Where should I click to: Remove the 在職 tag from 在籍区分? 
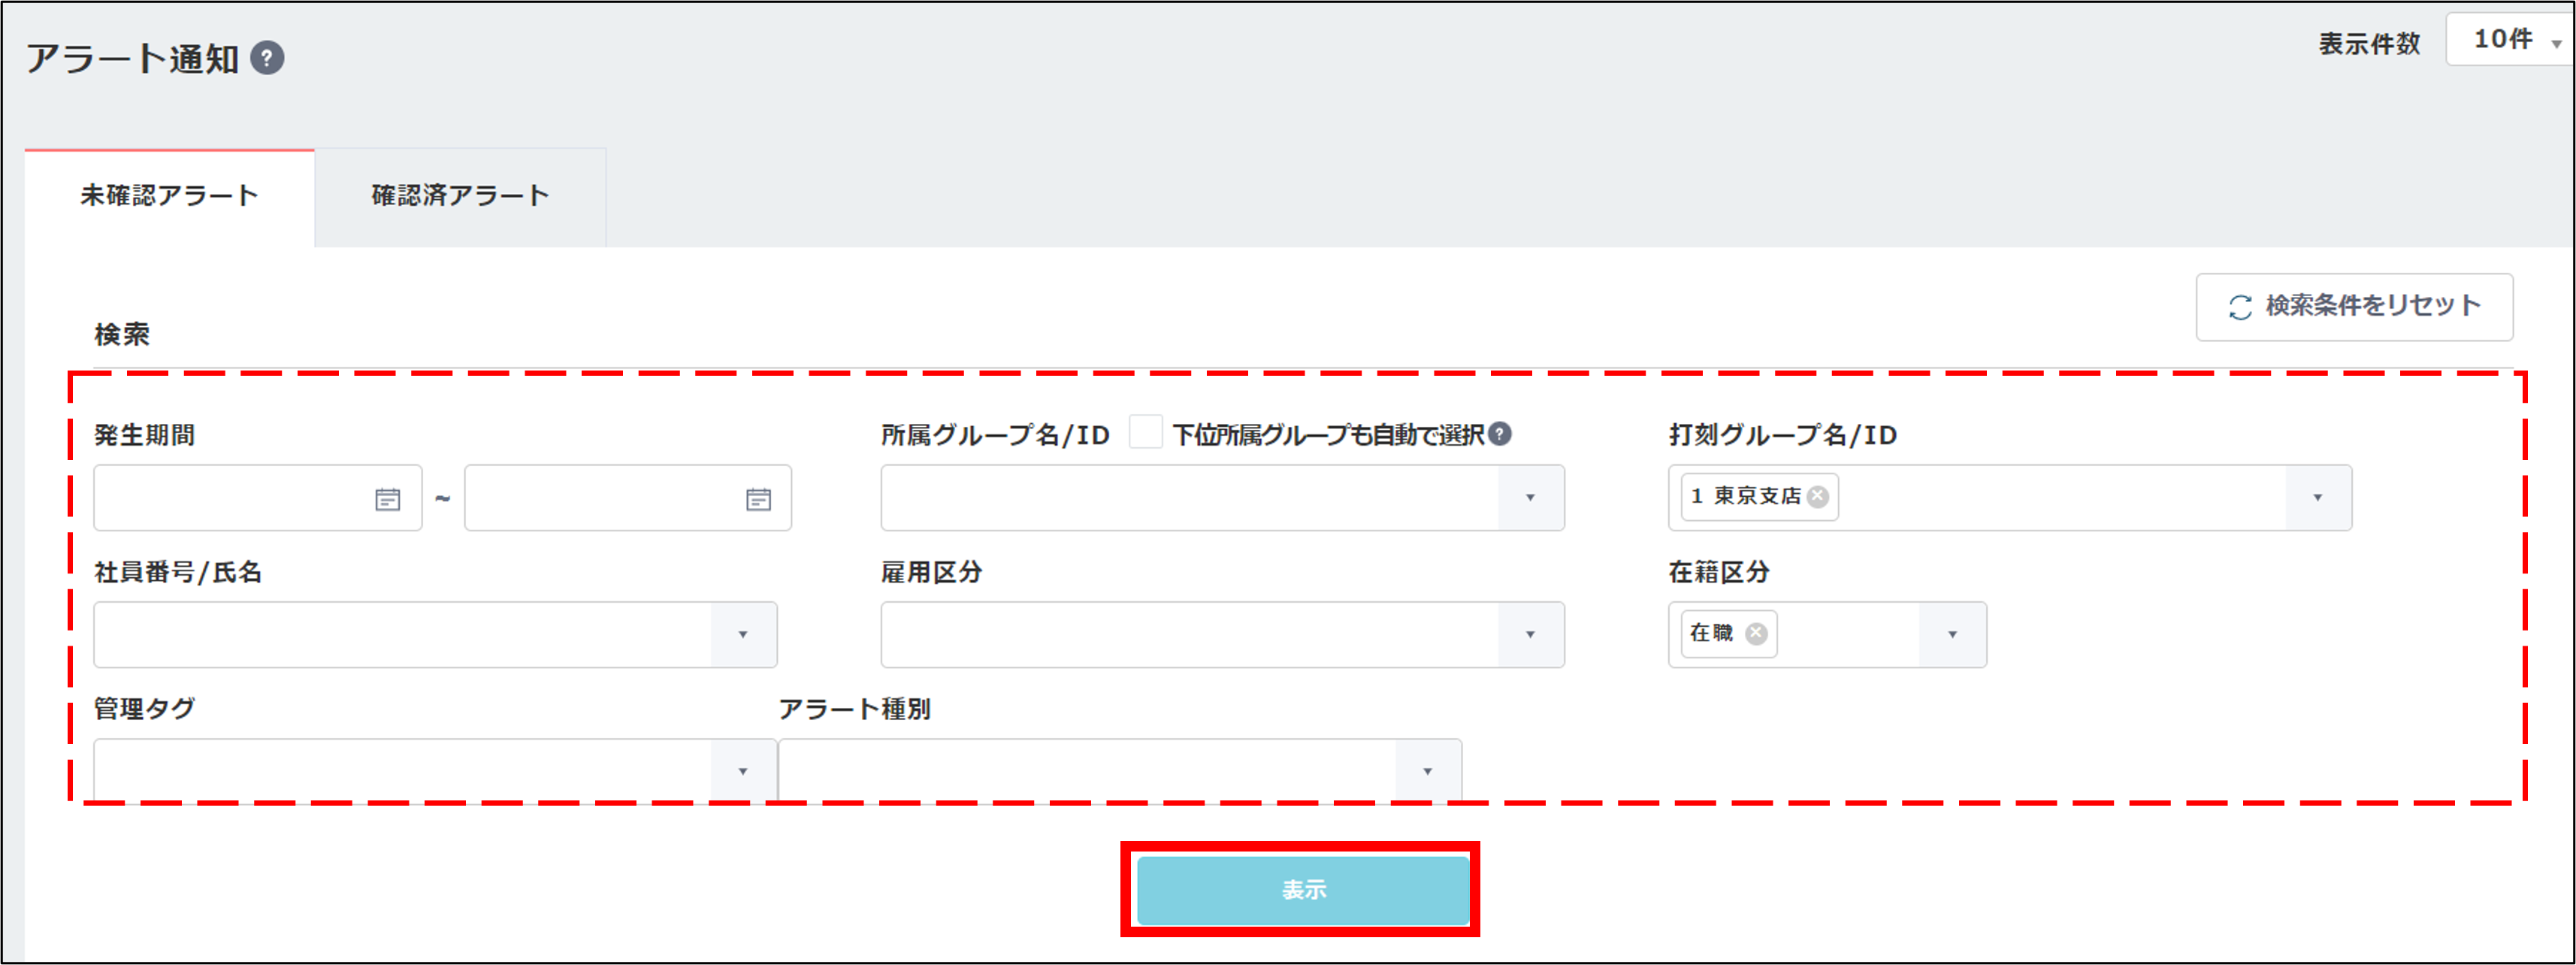coord(1756,633)
